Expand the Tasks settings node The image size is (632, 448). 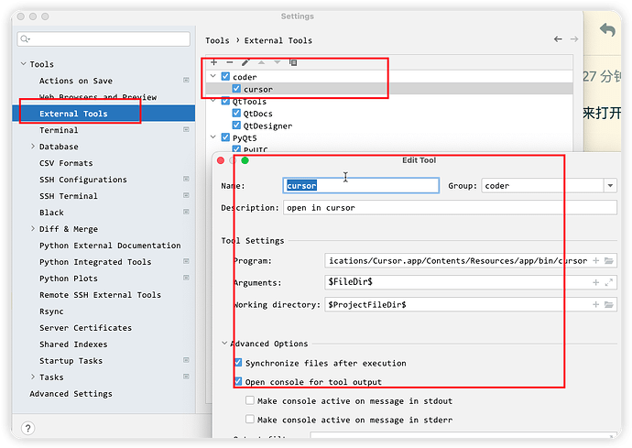(33, 377)
